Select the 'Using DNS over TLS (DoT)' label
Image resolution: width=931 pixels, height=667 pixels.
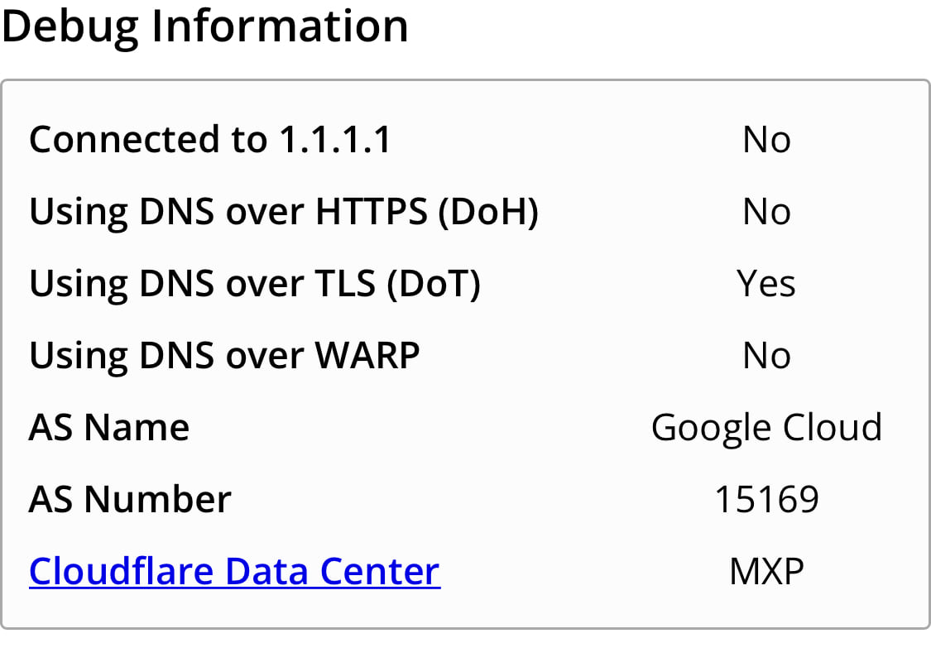click(255, 284)
